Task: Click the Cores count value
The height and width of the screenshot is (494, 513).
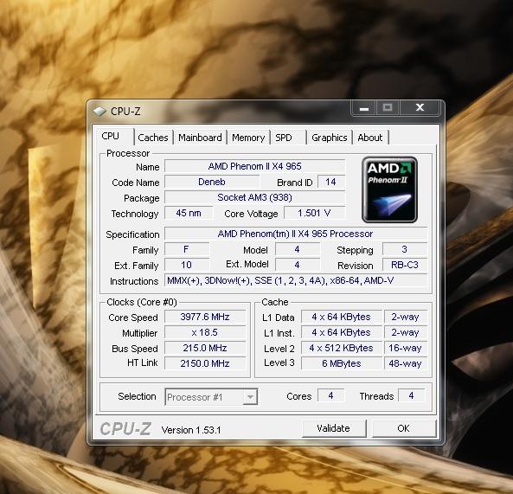Action: [x=330, y=395]
